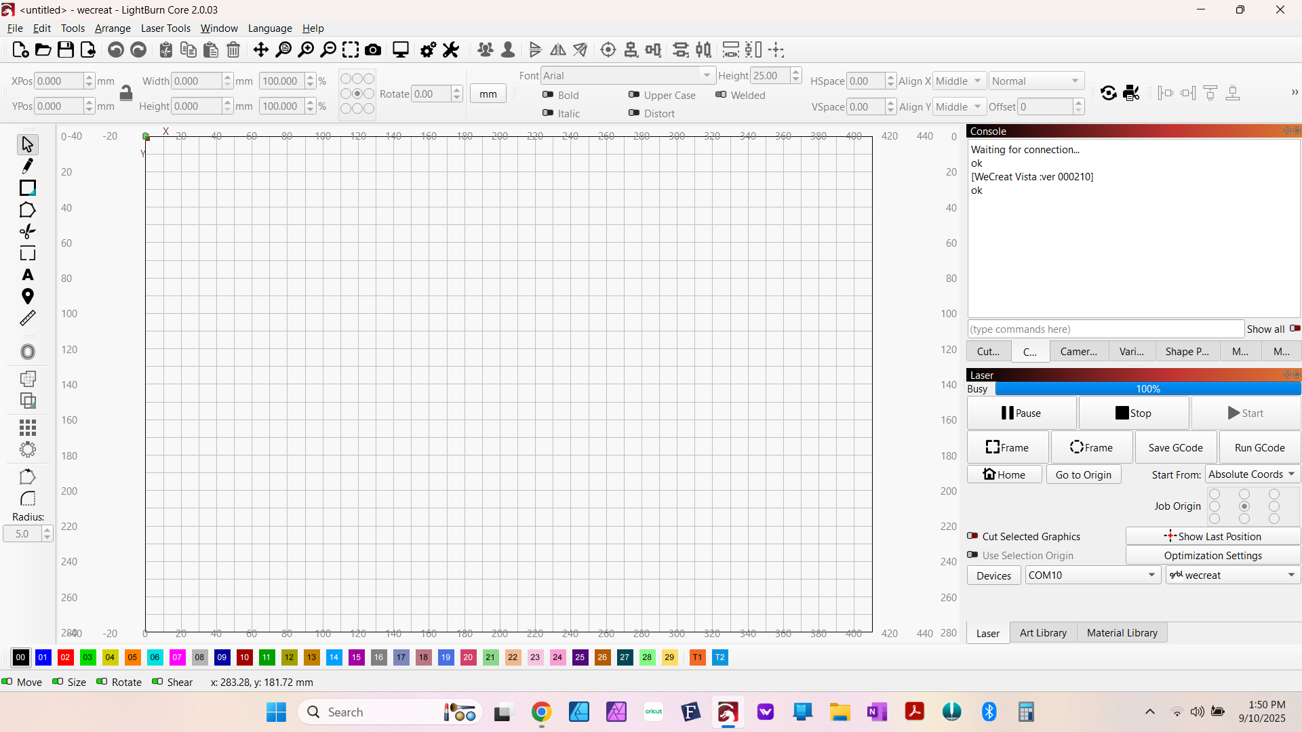Open the Laser Tools menu
The image size is (1302, 732).
(x=165, y=28)
